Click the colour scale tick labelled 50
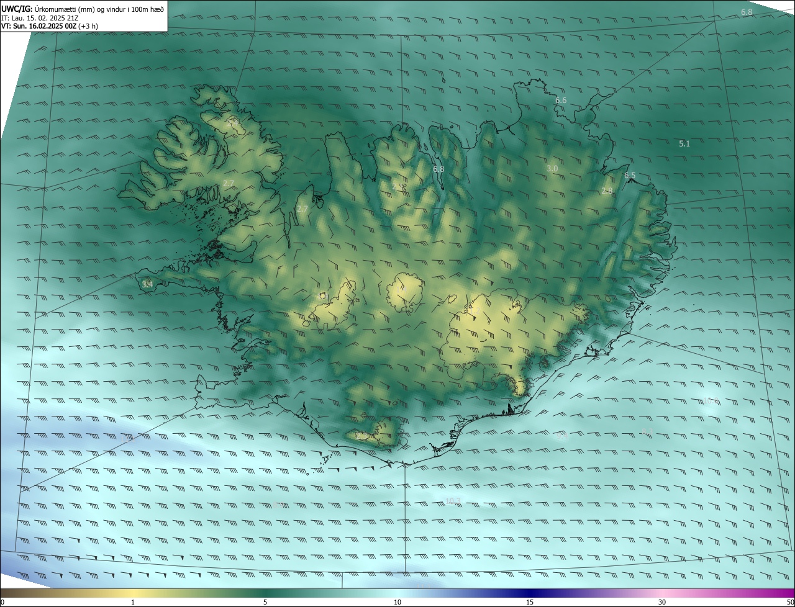 (790, 602)
